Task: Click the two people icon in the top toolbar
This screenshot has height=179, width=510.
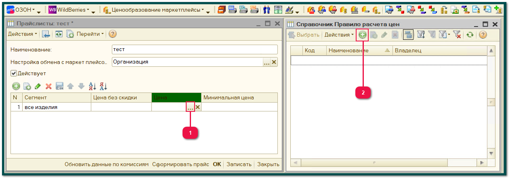Action: [x=267, y=9]
